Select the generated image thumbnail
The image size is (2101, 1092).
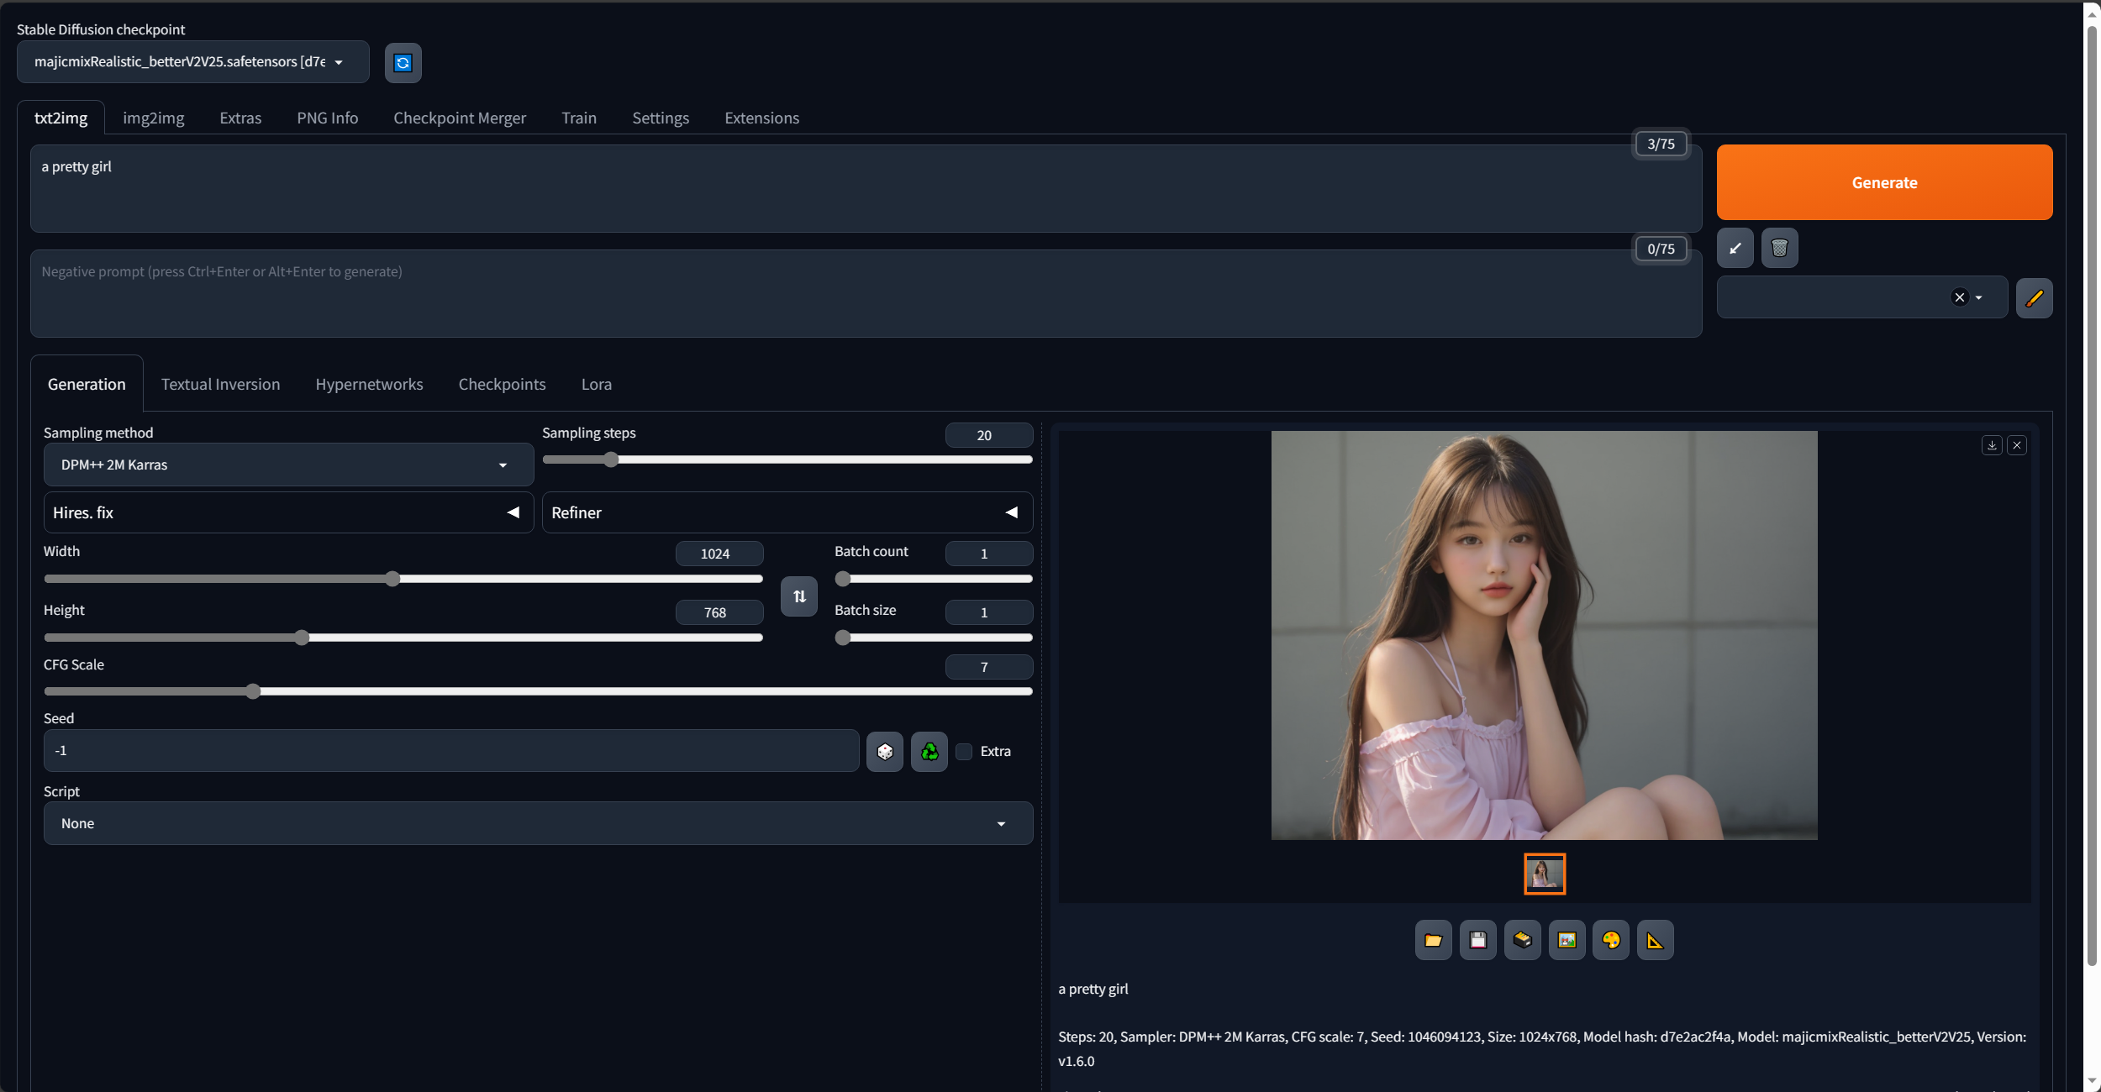pos(1544,874)
